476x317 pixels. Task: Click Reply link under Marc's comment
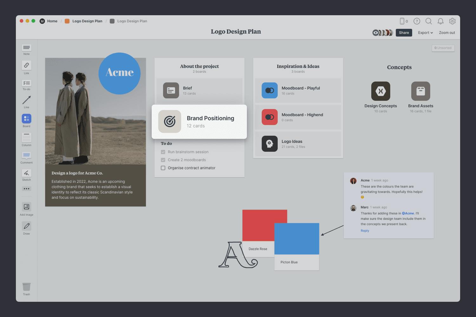pyautogui.click(x=365, y=231)
